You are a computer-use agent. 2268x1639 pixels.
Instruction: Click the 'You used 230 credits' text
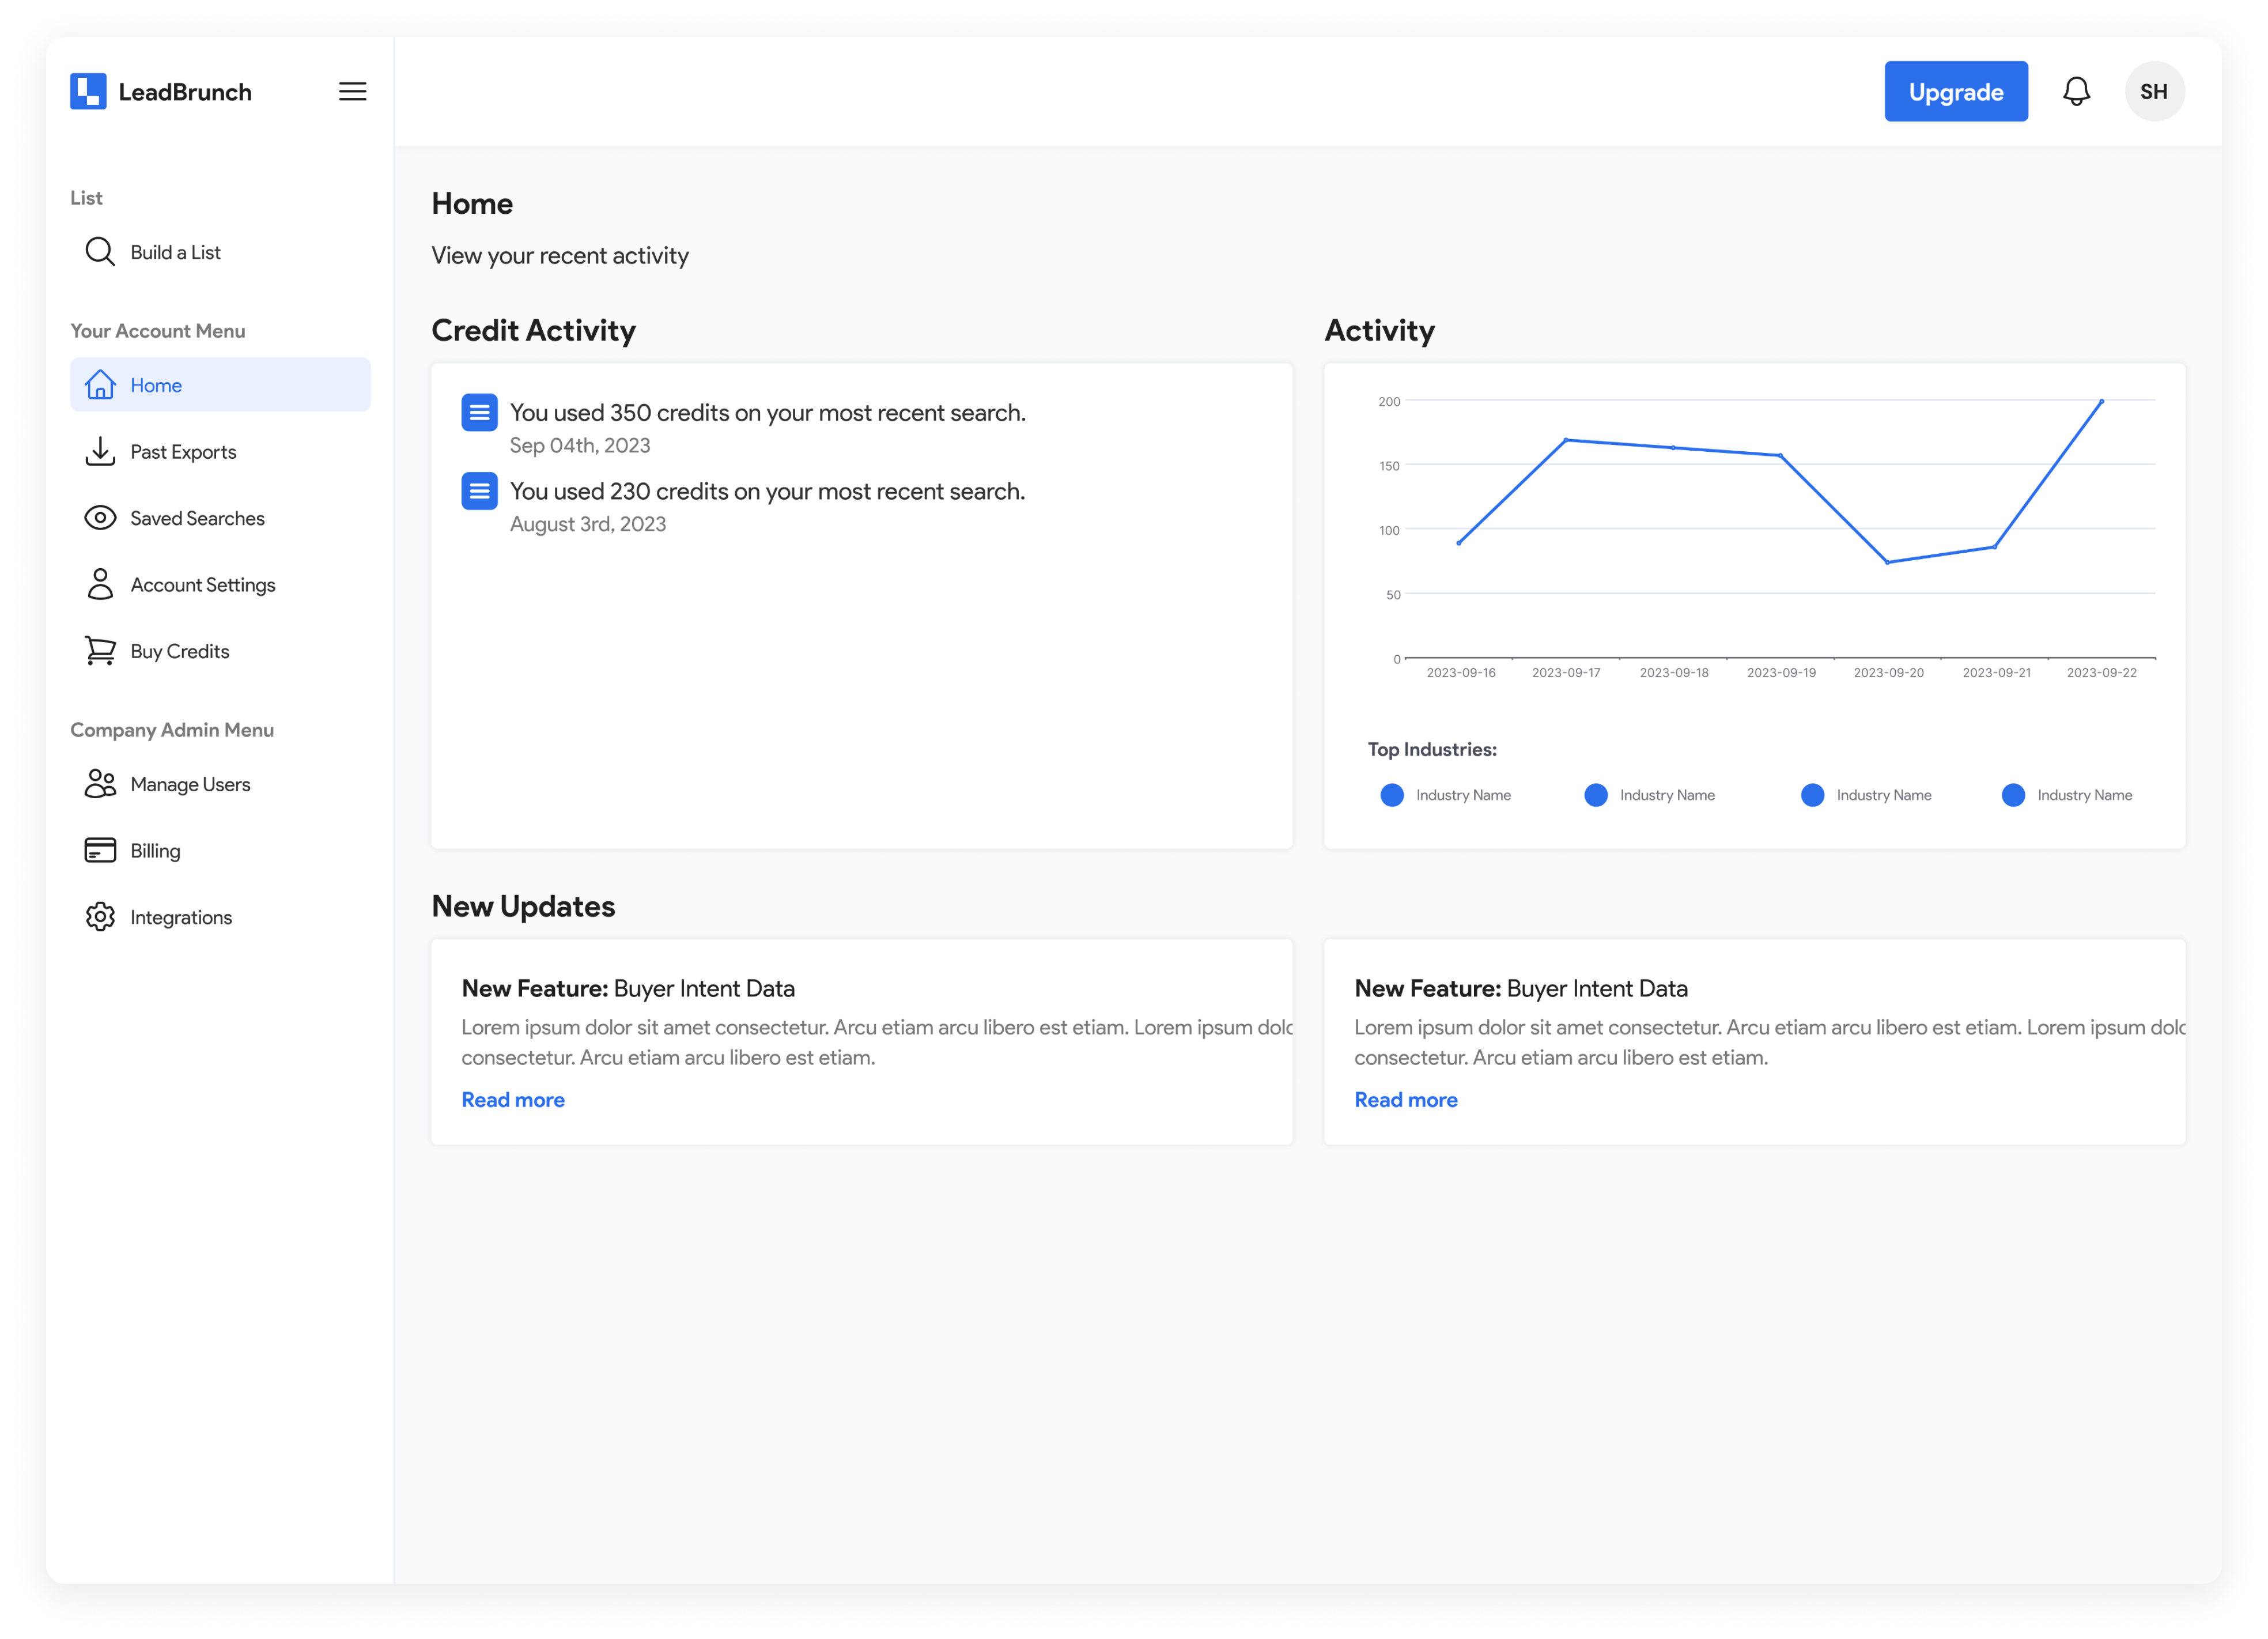pos(767,491)
